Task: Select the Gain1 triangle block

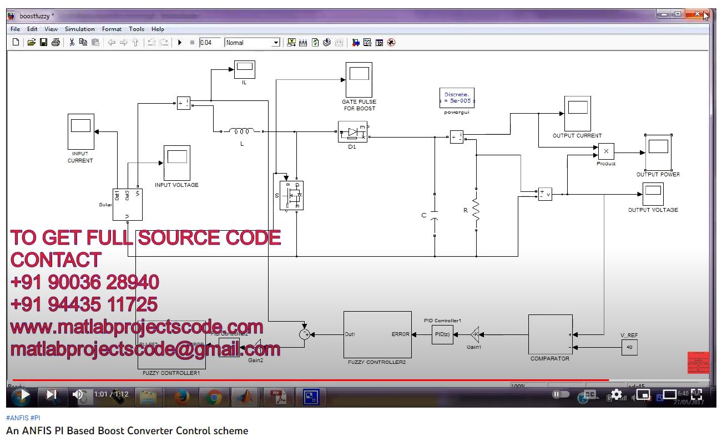Action: pos(475,334)
